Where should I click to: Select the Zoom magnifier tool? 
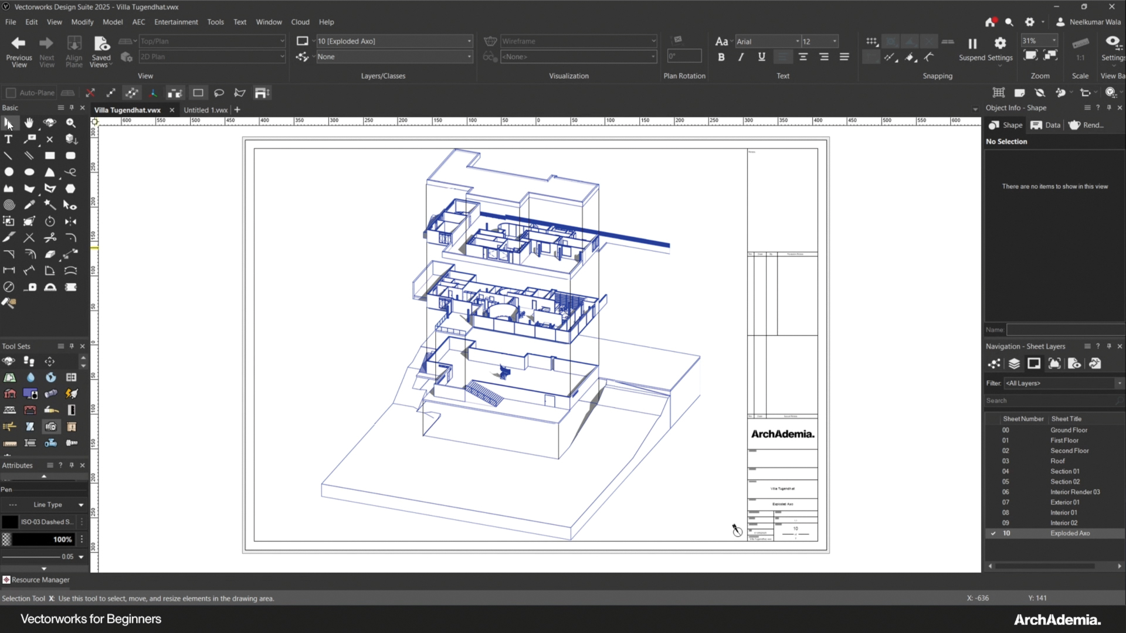tap(71, 122)
